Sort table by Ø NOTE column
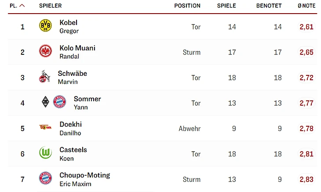Viewport: 321px width, 192px height. (x=306, y=6)
